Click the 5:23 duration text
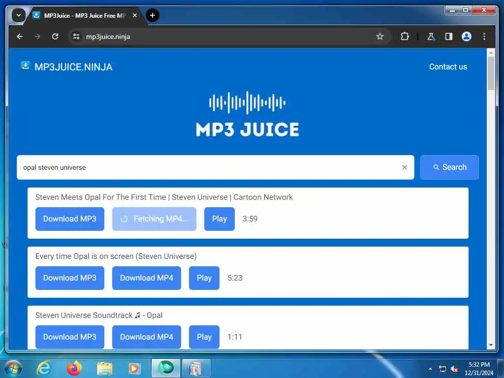The height and width of the screenshot is (378, 504). point(235,278)
